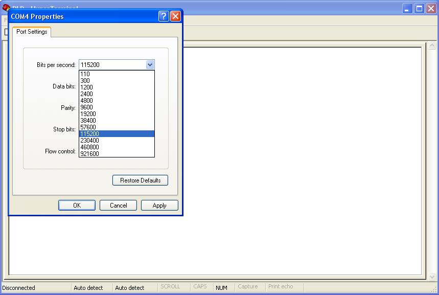The height and width of the screenshot is (295, 439).
Task: Select 9600 from the baud list
Action: tap(86, 107)
